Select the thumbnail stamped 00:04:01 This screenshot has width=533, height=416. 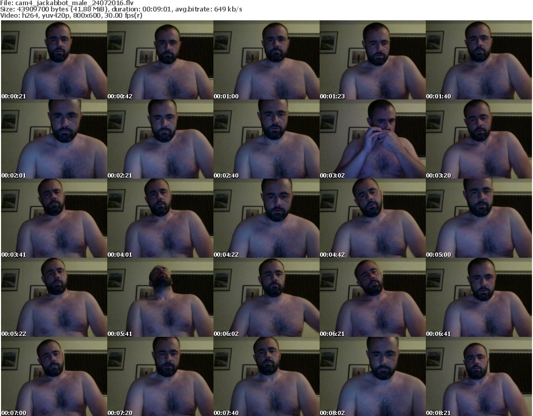(x=160, y=218)
